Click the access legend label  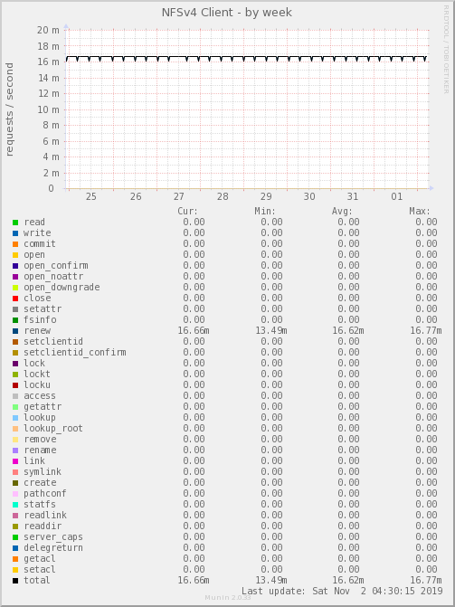click(40, 396)
